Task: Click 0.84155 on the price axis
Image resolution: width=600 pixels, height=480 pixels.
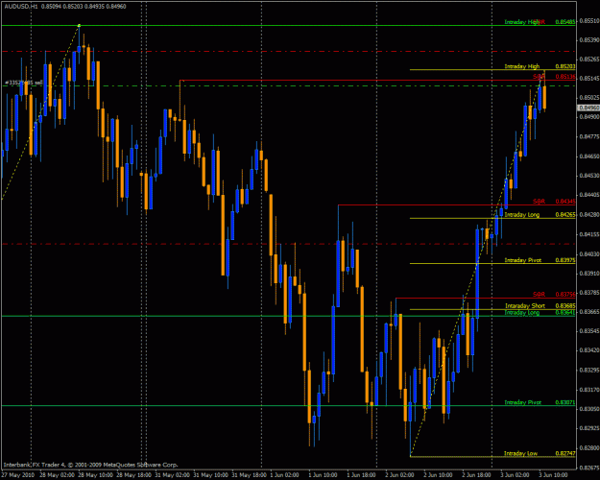Action: [x=589, y=234]
